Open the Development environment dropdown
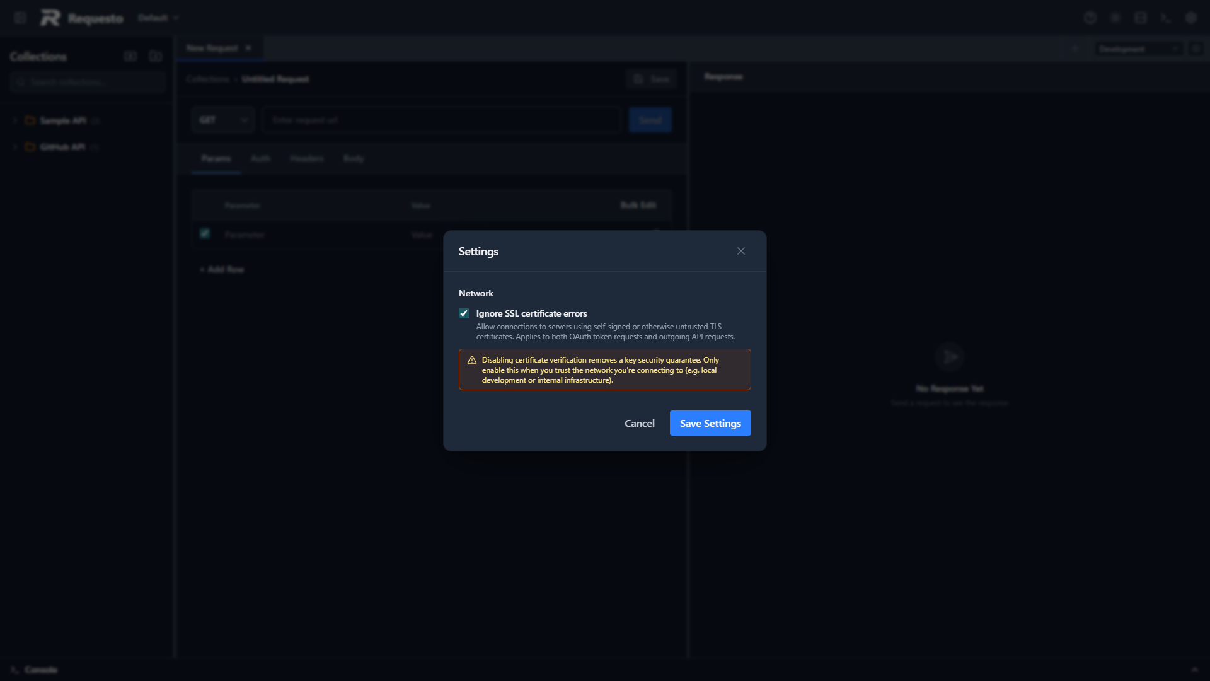Screen dimensions: 1210x681 [x=1138, y=49]
